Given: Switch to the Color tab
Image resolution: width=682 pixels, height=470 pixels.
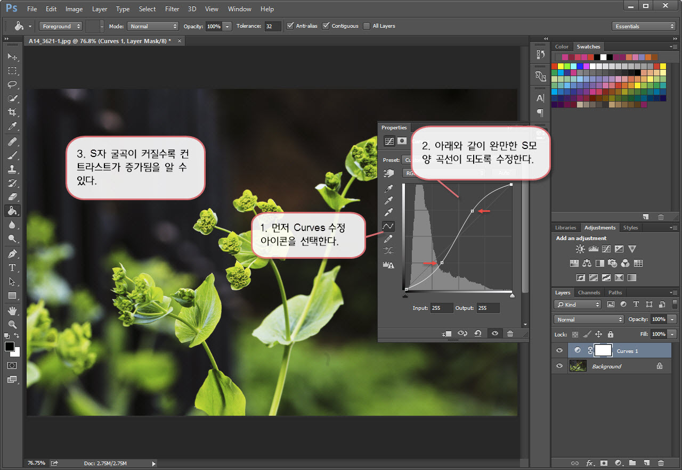Looking at the screenshot, I should coord(562,46).
